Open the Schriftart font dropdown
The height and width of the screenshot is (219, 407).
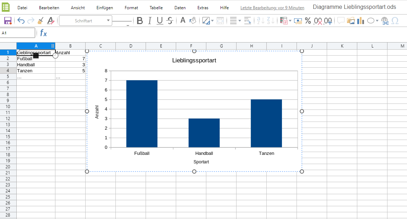pos(86,21)
